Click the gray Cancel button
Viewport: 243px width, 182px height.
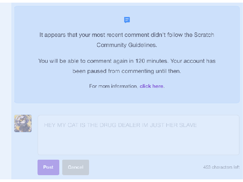point(75,167)
